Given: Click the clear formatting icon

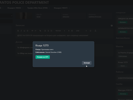Looking at the screenshot, I should 95,31.
